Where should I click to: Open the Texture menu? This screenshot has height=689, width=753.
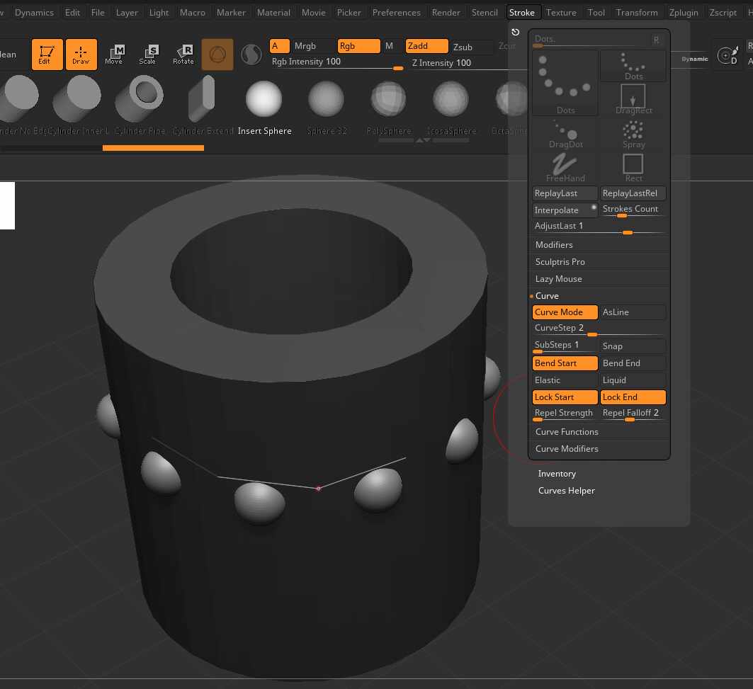tap(561, 12)
